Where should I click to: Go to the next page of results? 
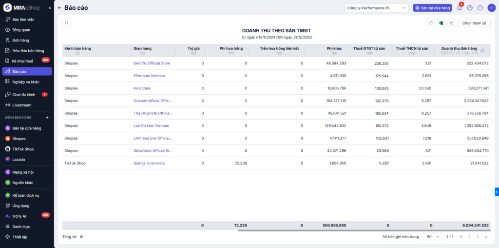[x=477, y=236]
